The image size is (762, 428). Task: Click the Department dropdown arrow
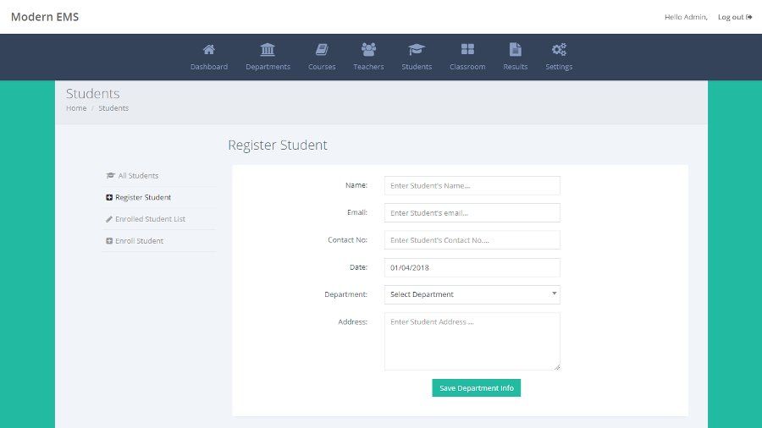point(554,294)
